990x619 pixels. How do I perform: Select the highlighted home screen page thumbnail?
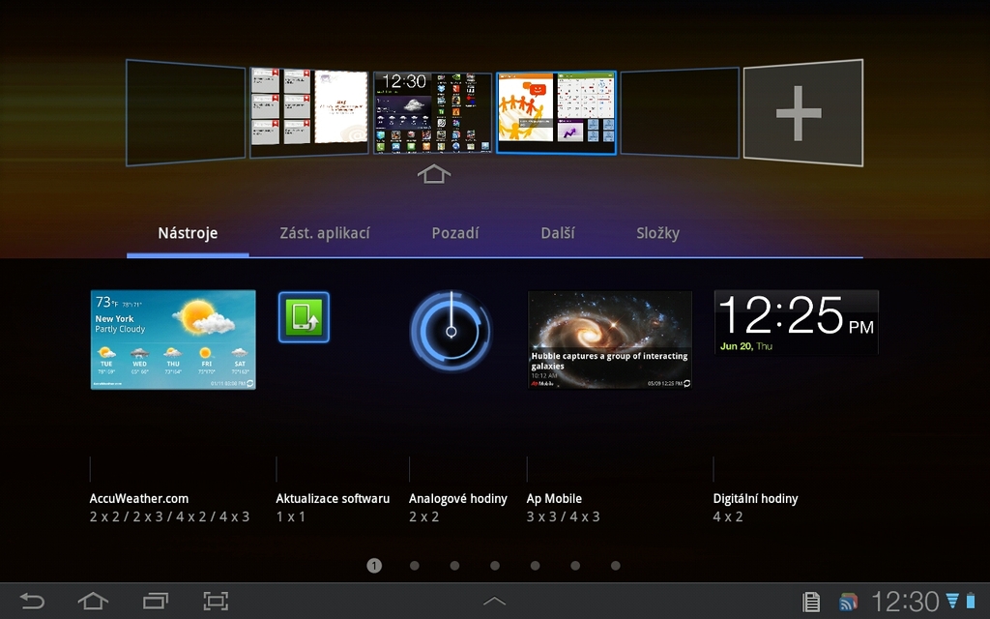click(x=556, y=111)
